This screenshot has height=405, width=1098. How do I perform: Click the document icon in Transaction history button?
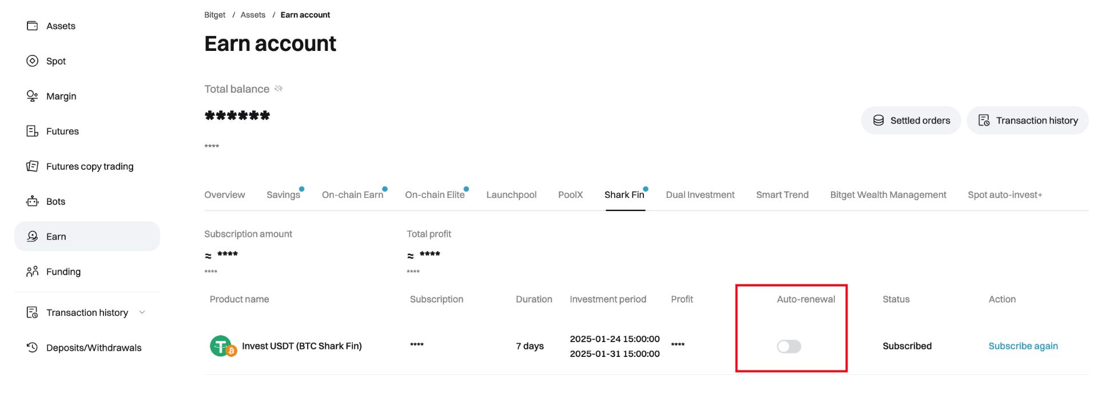(x=984, y=120)
